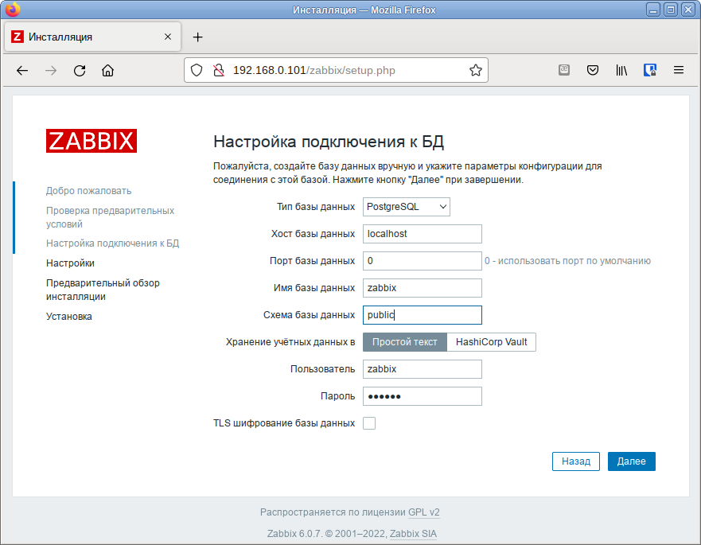
Task: Click the Порт базы данных field
Action: 423,261
